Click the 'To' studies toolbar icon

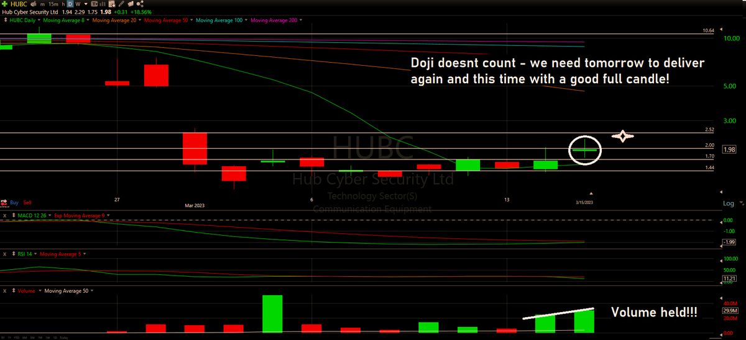(94, 4)
